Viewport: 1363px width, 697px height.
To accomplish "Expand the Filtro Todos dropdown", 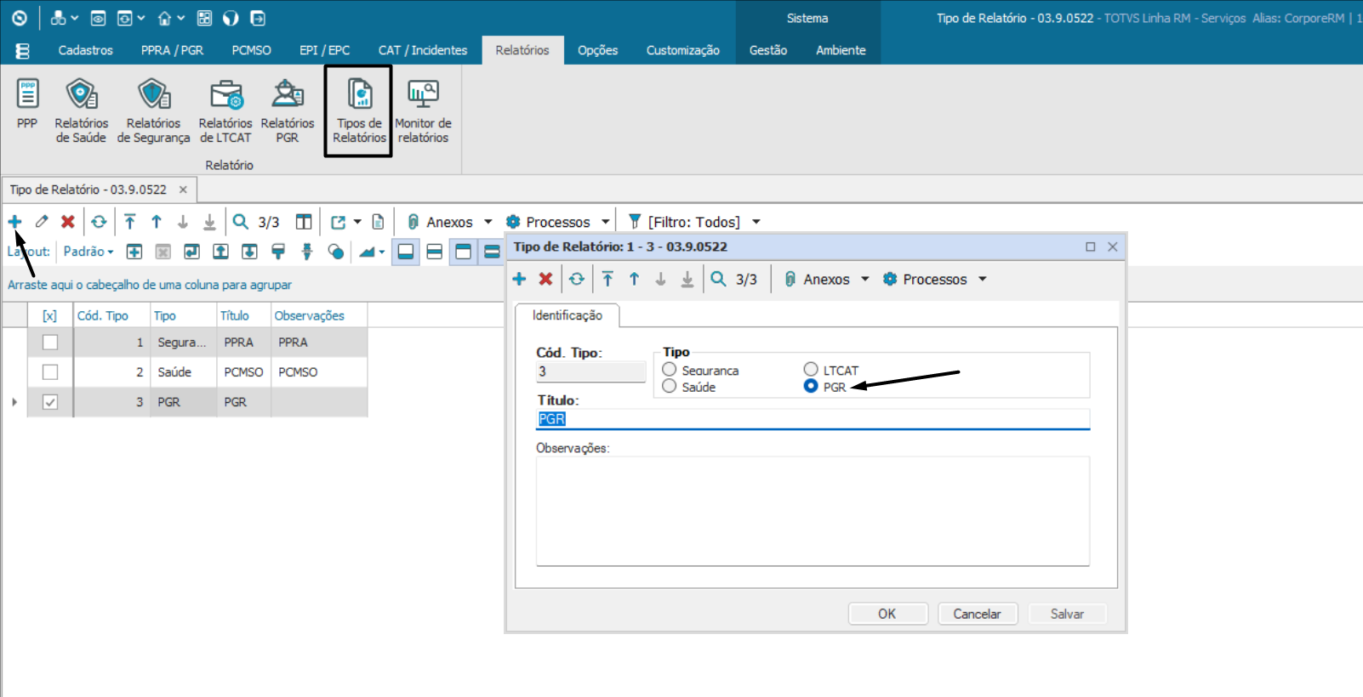I will point(756,222).
